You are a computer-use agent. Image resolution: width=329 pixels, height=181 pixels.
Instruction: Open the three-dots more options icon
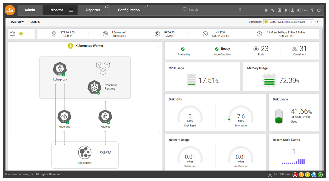(x=306, y=10)
